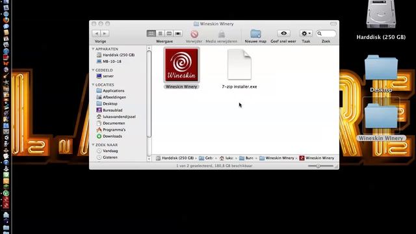Open Afbeeldingen in the sidebar
The image size is (416, 234).
(111, 97)
